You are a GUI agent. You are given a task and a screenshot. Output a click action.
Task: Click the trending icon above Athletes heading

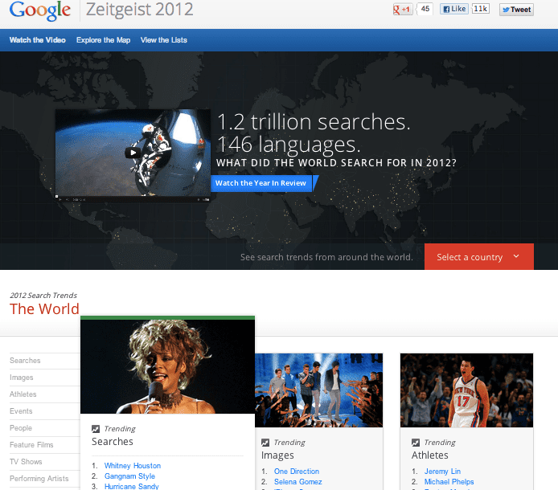coord(416,443)
